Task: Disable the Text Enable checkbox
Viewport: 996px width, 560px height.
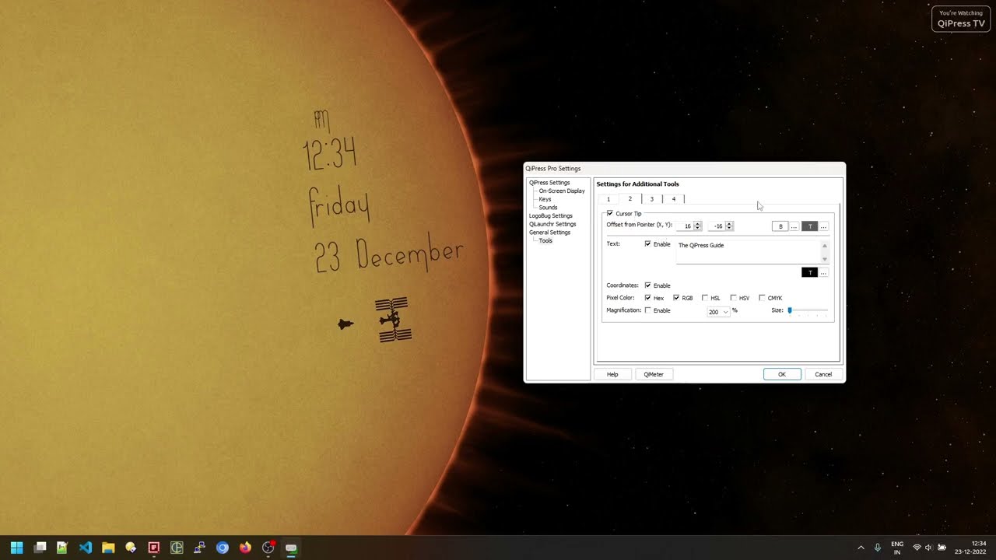Action: [x=647, y=244]
